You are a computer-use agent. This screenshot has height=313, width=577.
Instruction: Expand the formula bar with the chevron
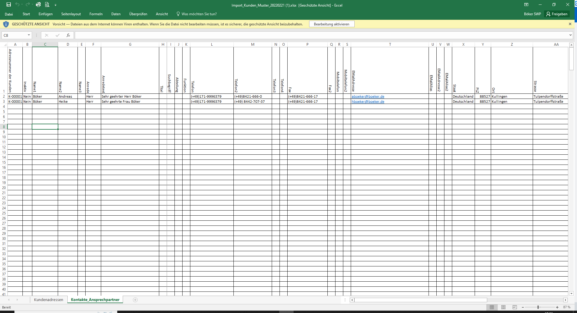click(570, 35)
